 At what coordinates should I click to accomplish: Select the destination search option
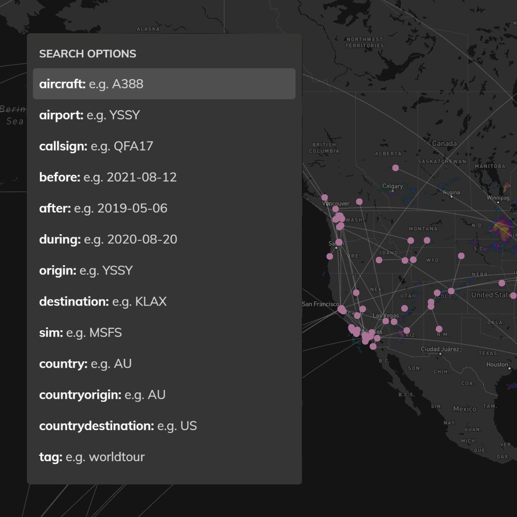pyautogui.click(x=164, y=301)
